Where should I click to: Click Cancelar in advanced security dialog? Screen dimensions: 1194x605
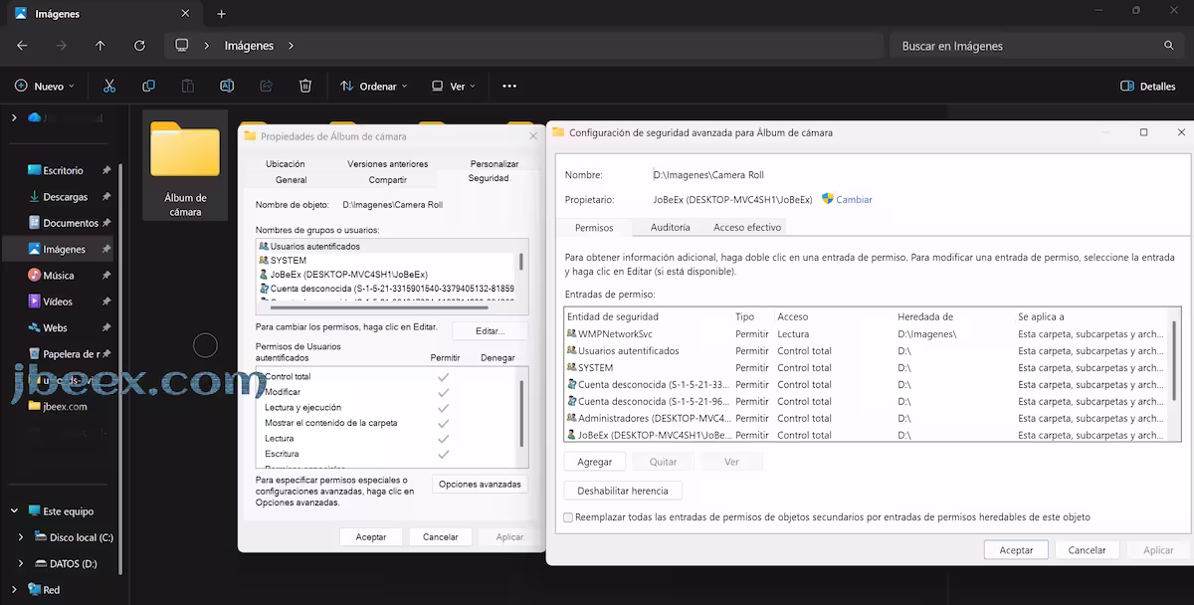coord(1087,550)
